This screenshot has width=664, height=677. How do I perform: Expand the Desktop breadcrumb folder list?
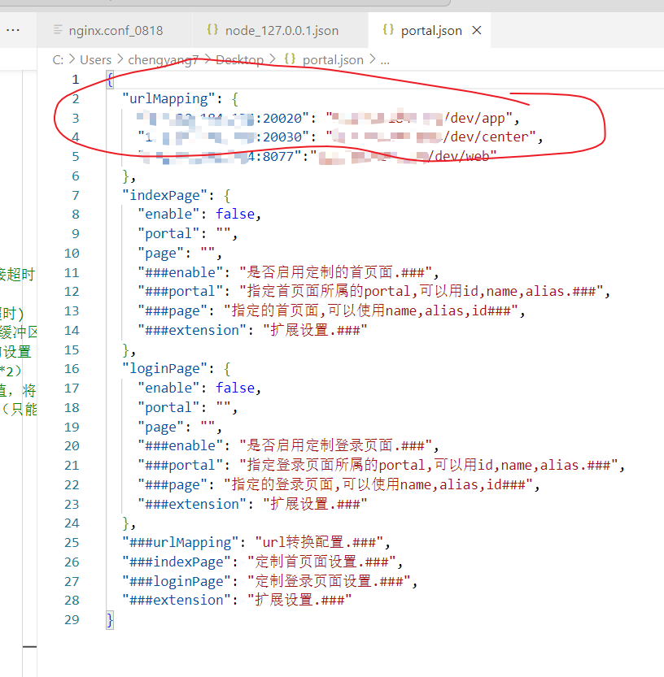tap(239, 59)
